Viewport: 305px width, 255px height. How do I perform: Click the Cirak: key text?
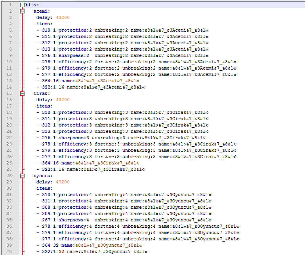42,93
